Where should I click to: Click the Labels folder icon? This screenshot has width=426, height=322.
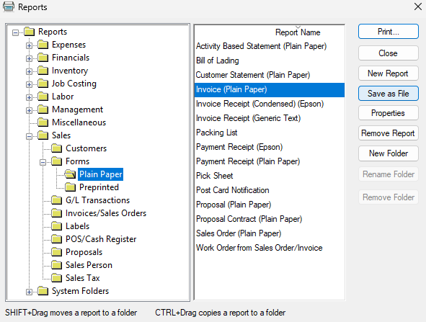point(57,226)
